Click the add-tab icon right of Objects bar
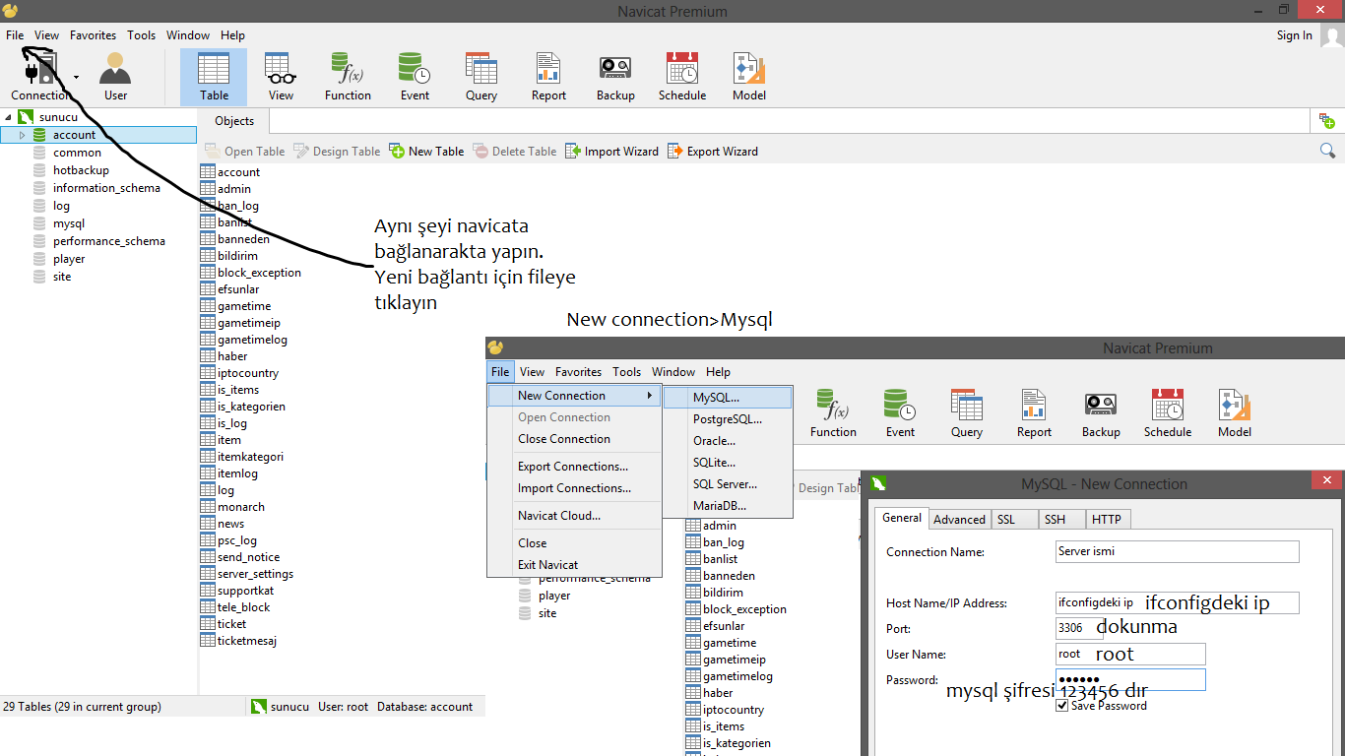The width and height of the screenshot is (1345, 756). pos(1327,121)
